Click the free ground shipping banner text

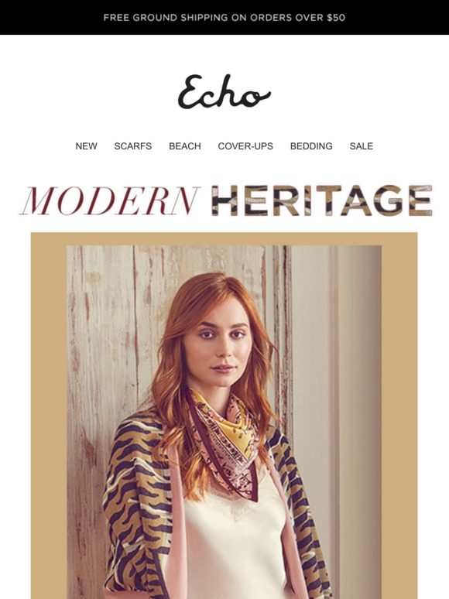224,18
